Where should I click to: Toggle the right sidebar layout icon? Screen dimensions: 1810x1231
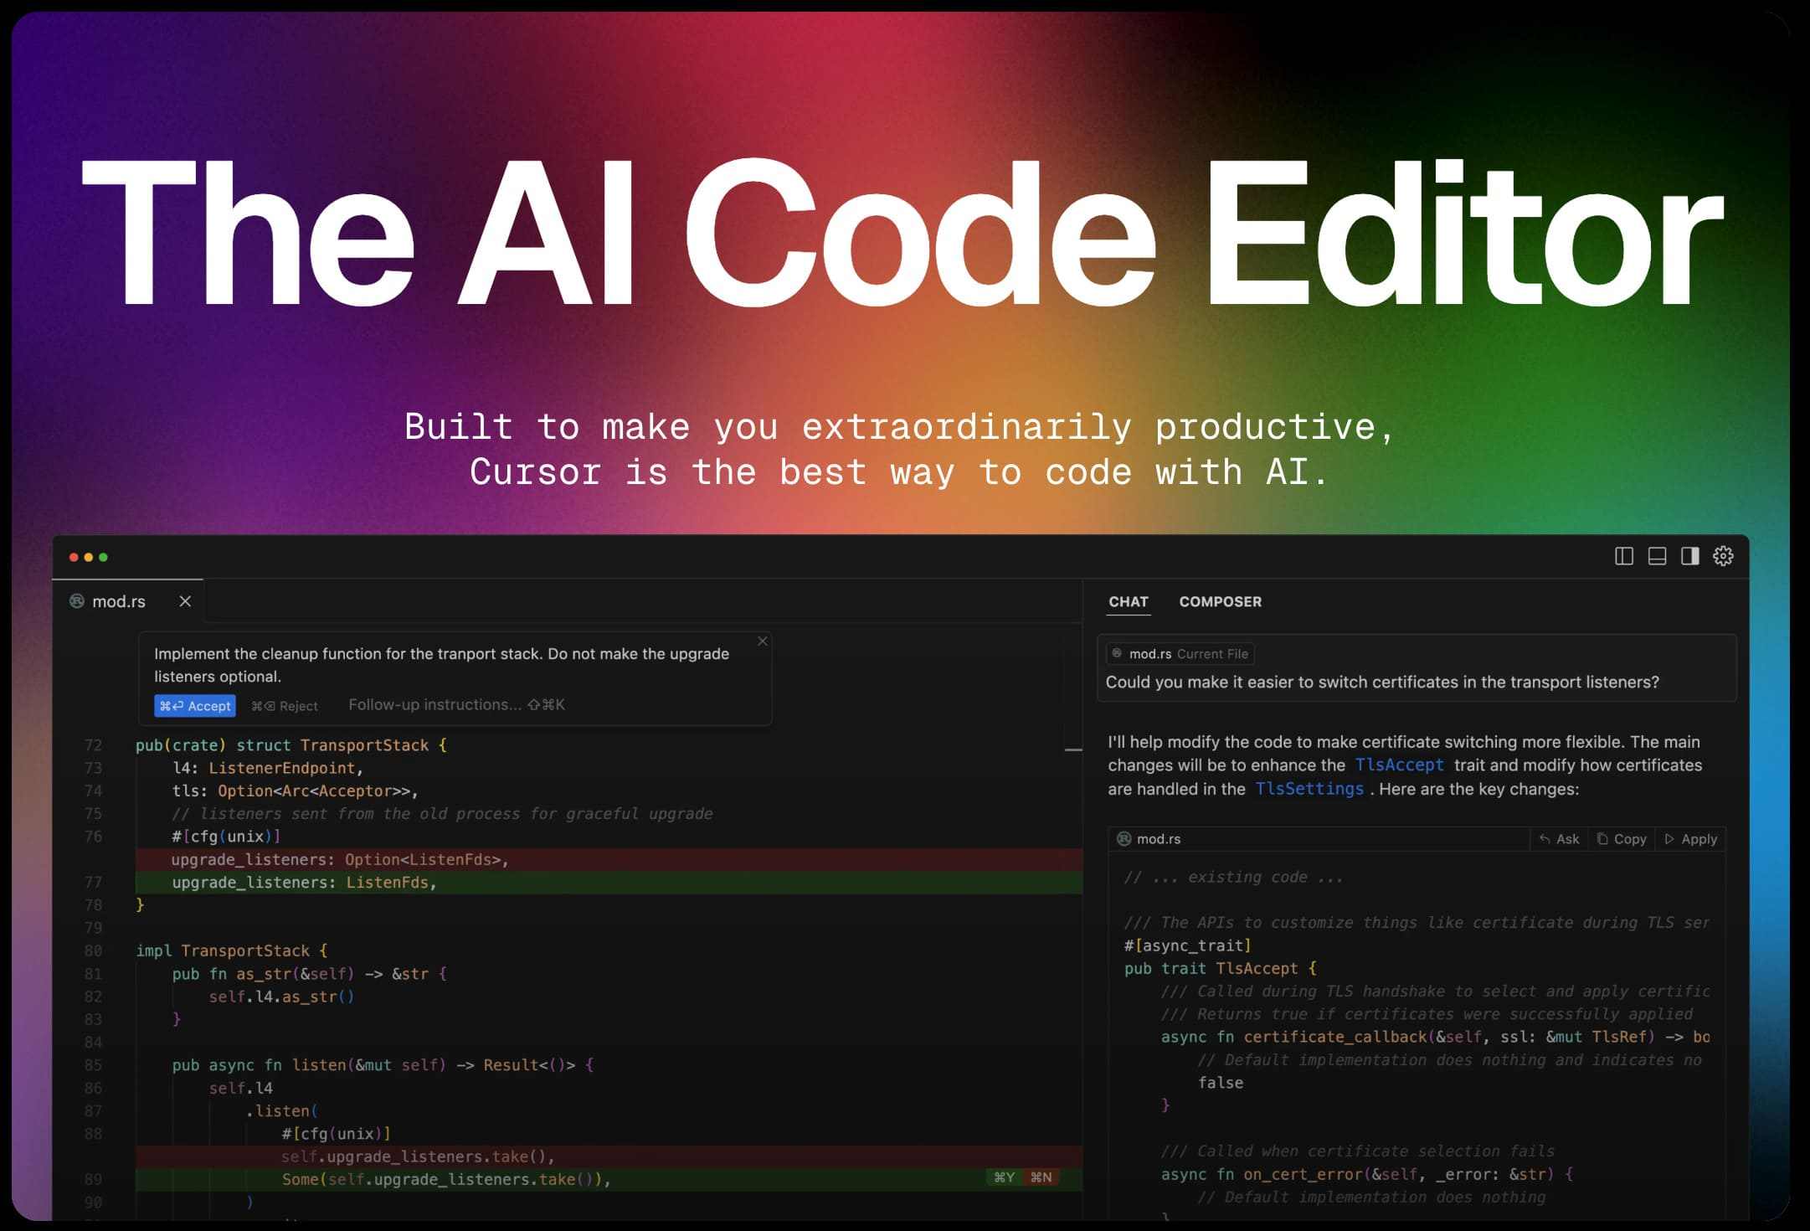(1689, 556)
